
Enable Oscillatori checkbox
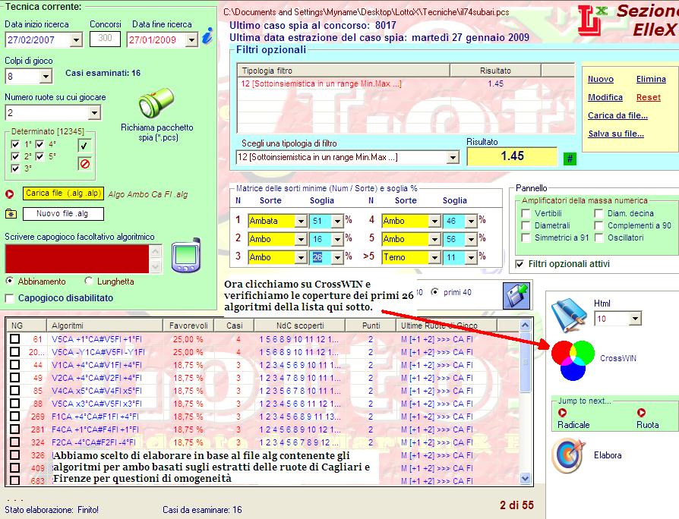(598, 237)
